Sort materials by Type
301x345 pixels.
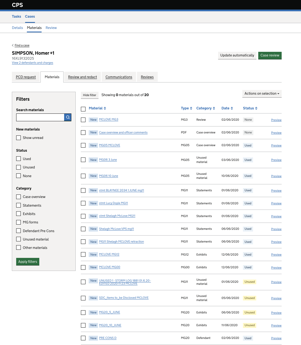(x=186, y=108)
